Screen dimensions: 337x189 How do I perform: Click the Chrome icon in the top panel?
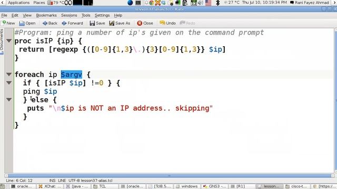click(x=152, y=3)
